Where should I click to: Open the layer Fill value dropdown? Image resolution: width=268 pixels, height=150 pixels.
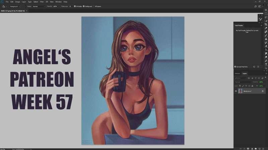[261, 86]
